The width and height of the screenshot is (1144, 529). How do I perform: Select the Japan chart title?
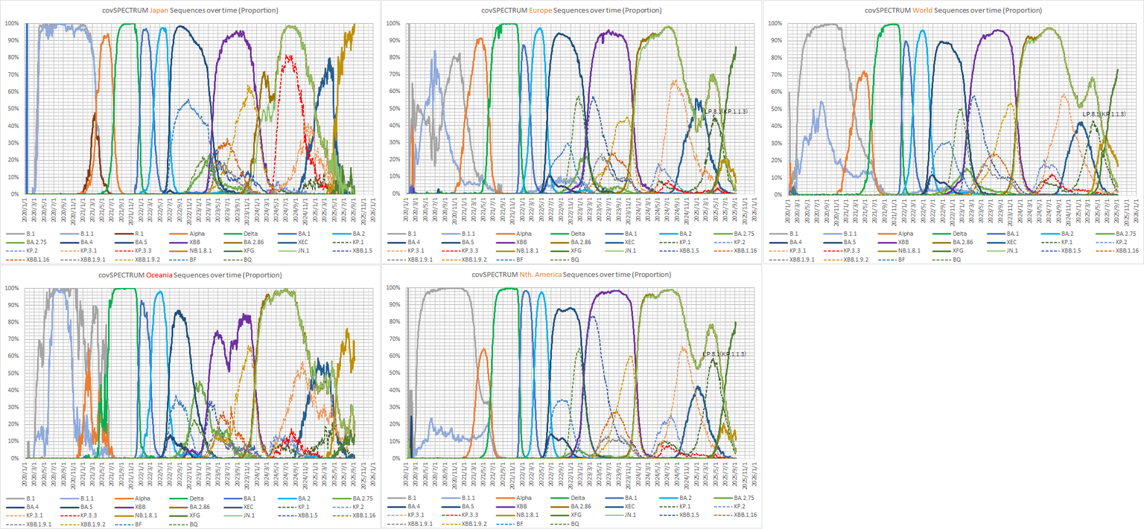click(x=191, y=10)
